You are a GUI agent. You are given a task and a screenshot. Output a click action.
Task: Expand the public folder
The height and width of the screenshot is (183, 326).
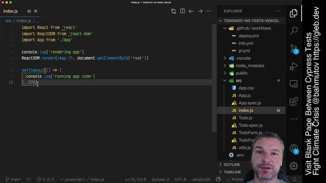click(x=251, y=73)
